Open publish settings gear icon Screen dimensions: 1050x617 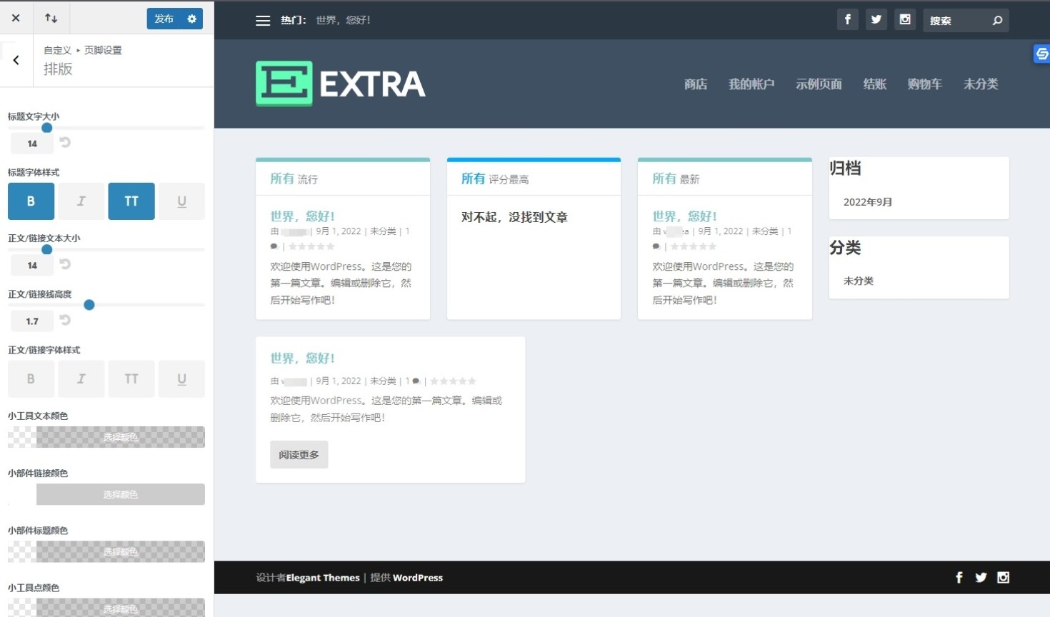192,19
